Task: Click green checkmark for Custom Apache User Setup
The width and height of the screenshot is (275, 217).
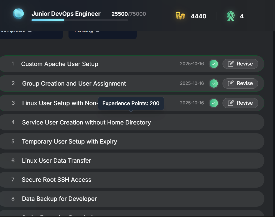Action: click(213, 64)
